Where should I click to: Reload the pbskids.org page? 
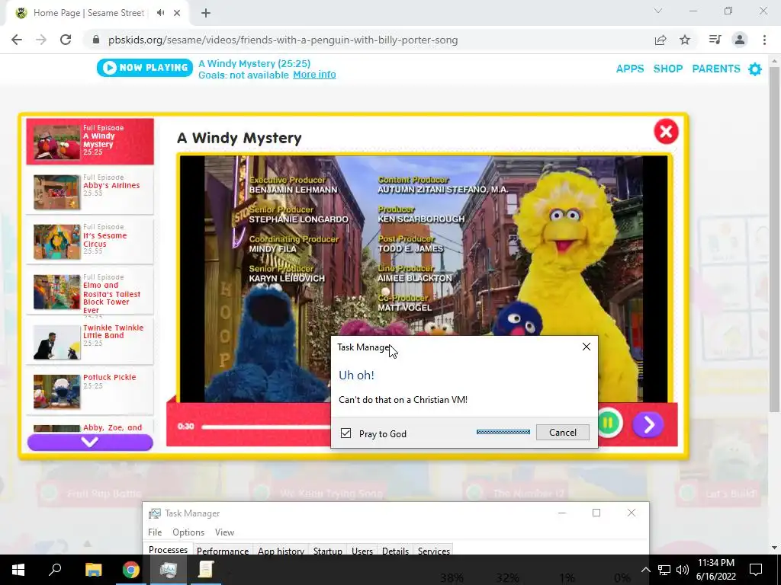(x=66, y=40)
